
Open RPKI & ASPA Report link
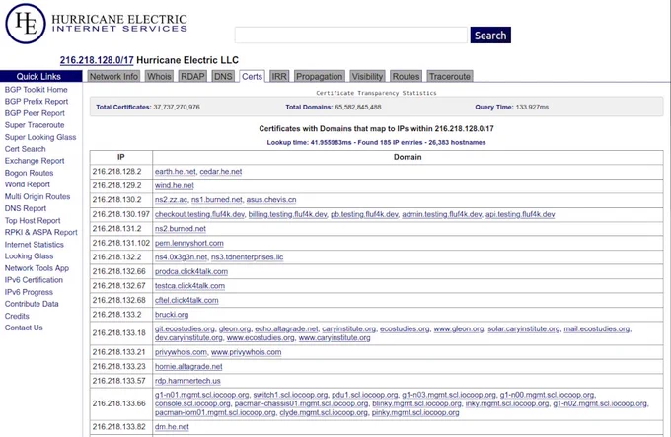(41, 232)
